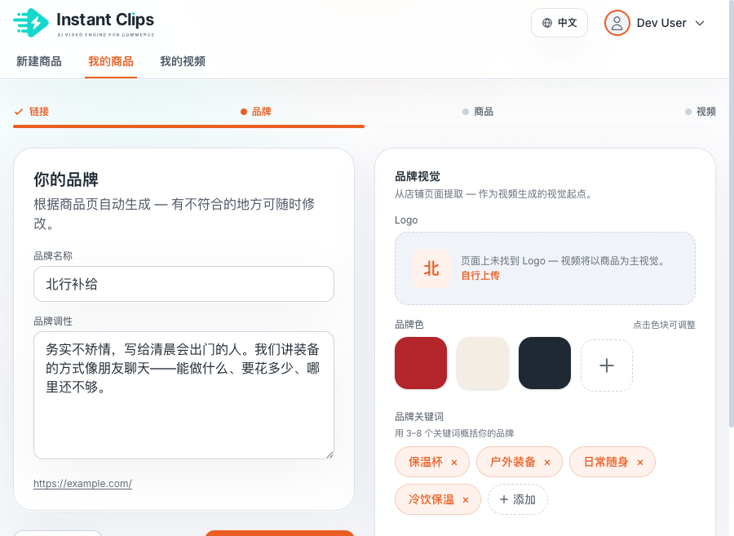734x536 pixels.
Task: Focus the 品牌名称 input with 北行补给
Action: point(183,284)
